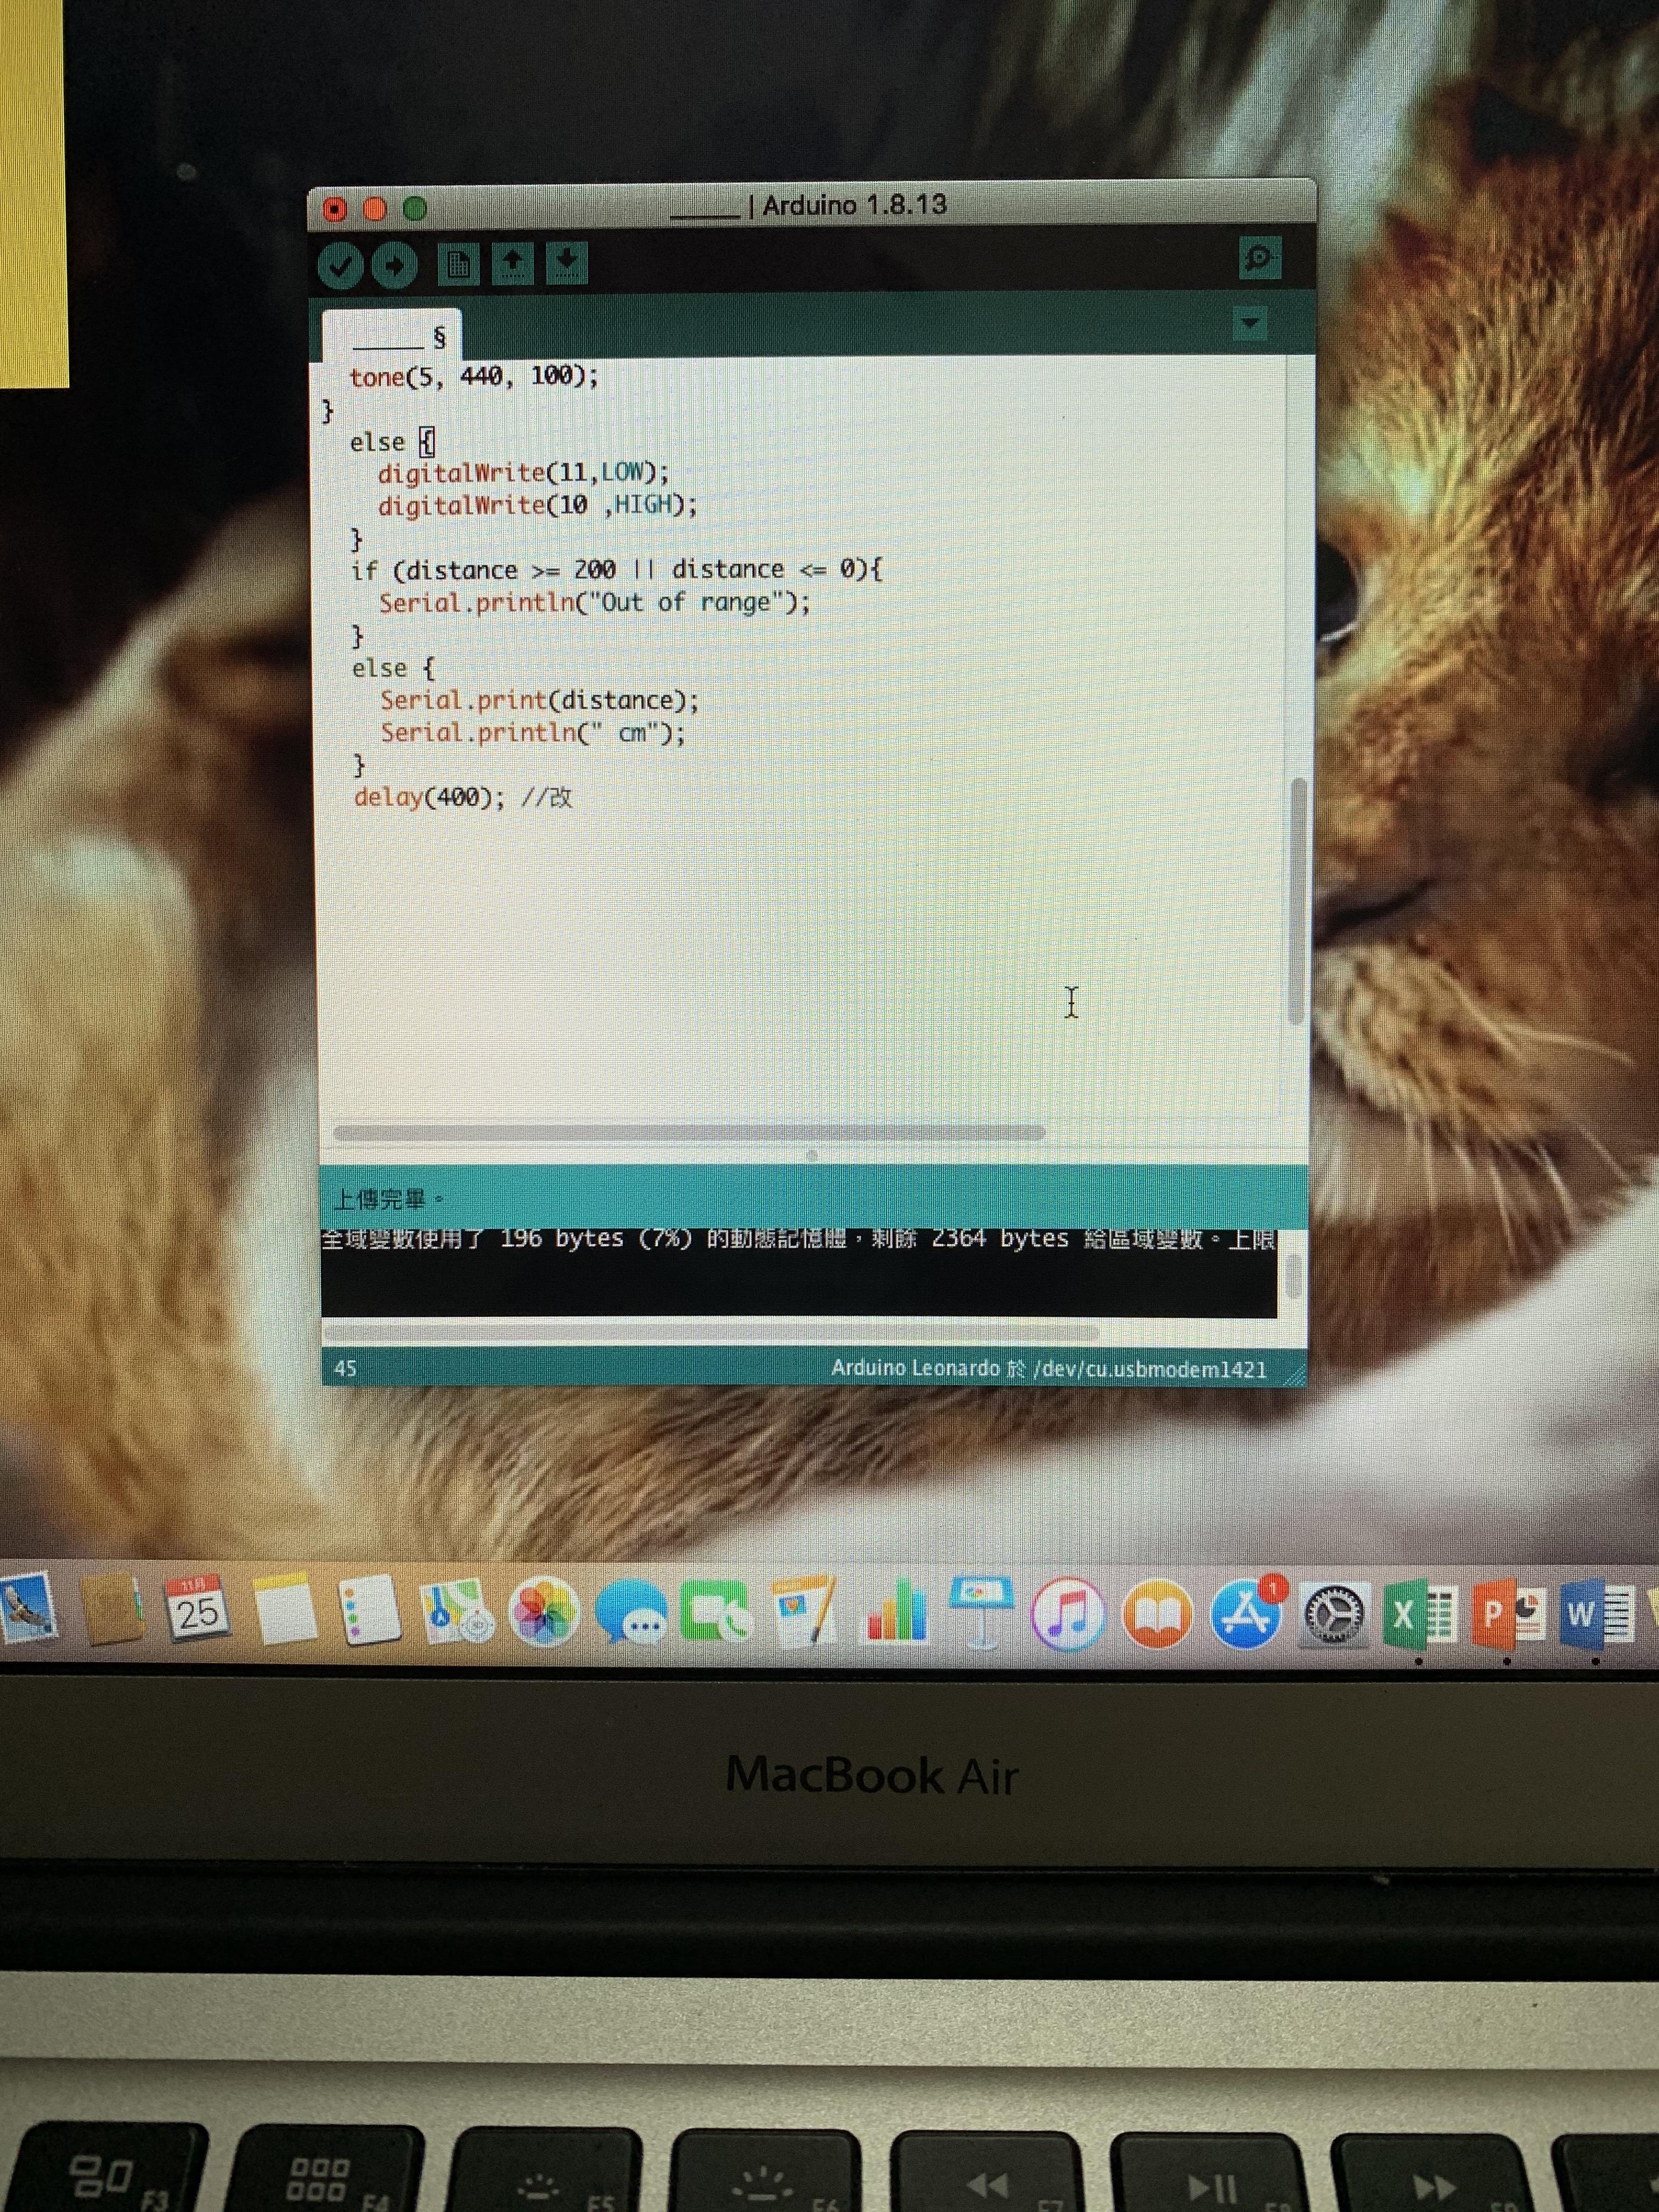Click the Upload arrow button
Image resolution: width=1659 pixels, height=2212 pixels.
pos(395,266)
